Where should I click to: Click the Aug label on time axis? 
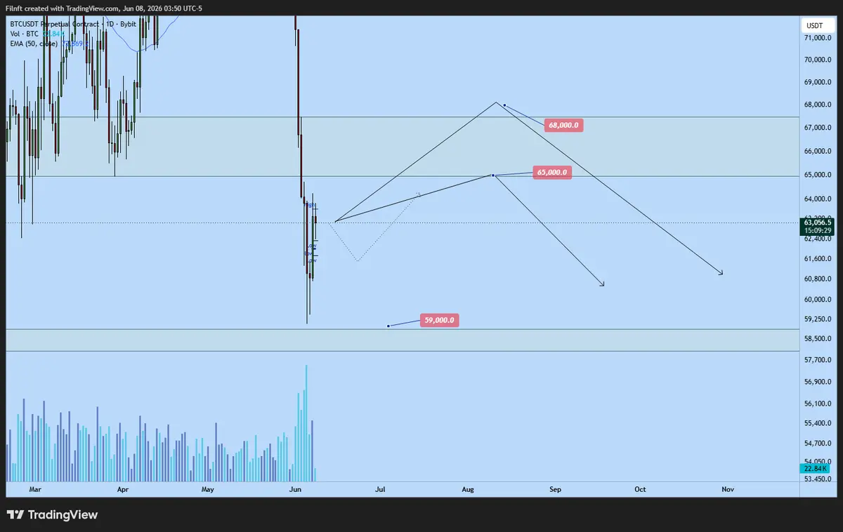click(469, 488)
